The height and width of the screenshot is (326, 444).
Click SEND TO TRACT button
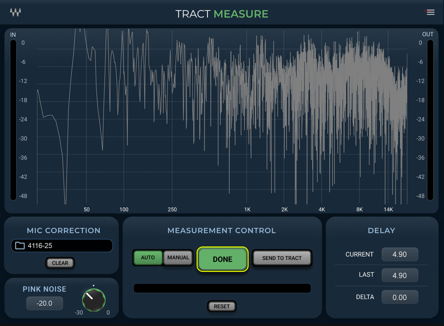(x=282, y=258)
